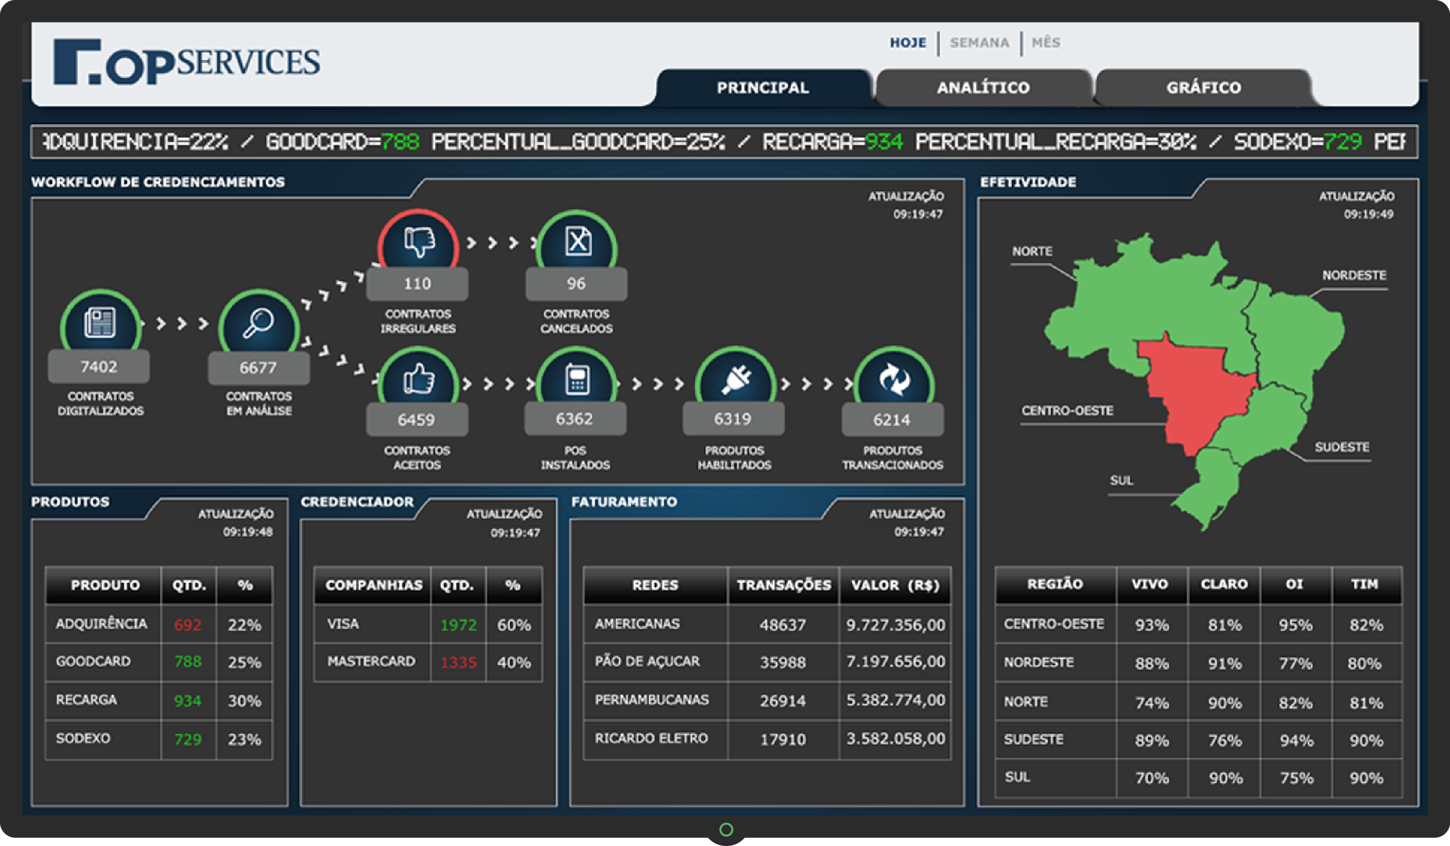Click the Produtos Habilitados plug icon
This screenshot has height=846, width=1450.
[736, 379]
